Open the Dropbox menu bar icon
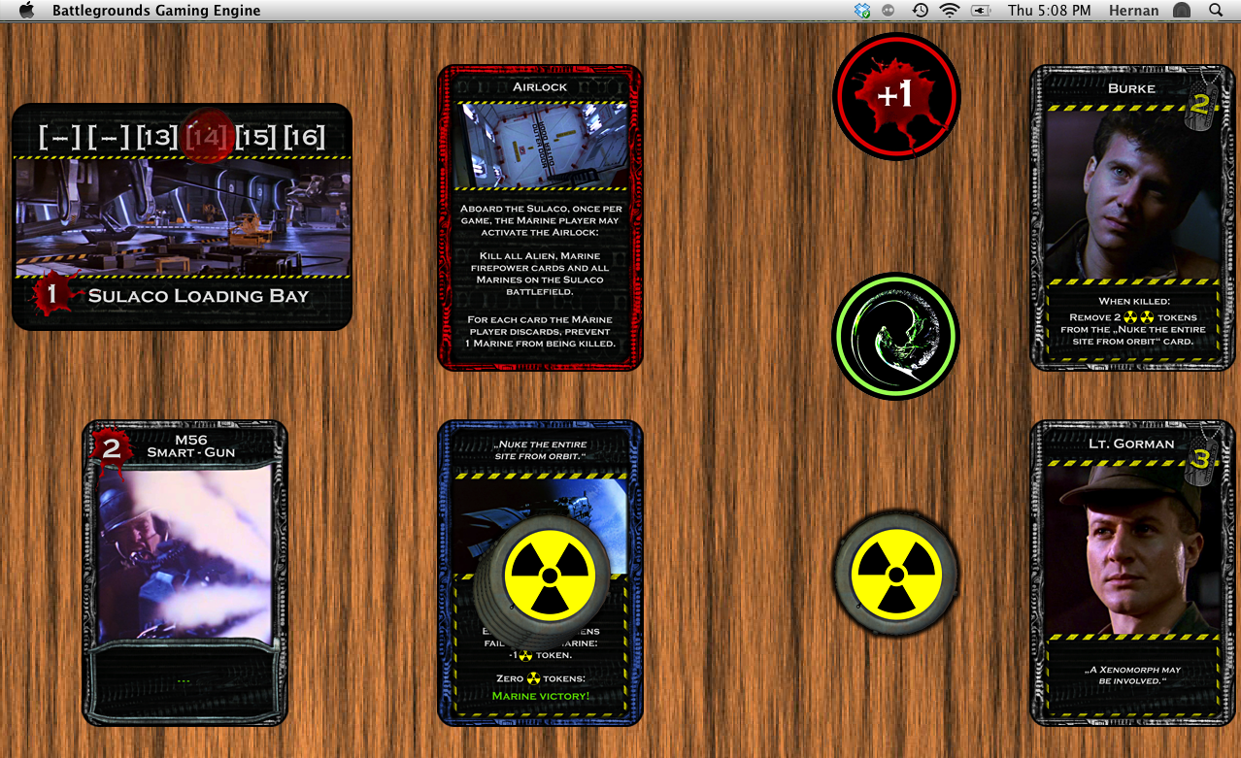The height and width of the screenshot is (758, 1241). pyautogui.click(x=861, y=11)
